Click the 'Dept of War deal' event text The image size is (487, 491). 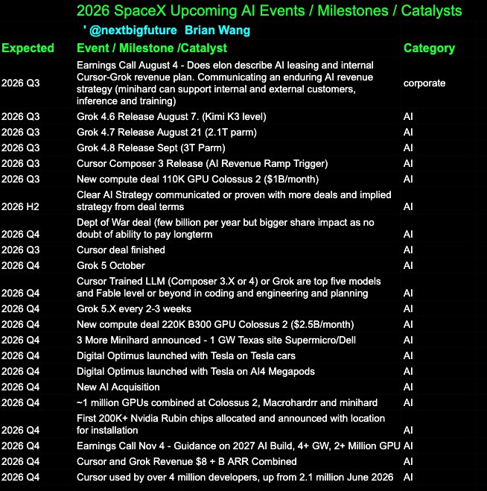(226, 228)
